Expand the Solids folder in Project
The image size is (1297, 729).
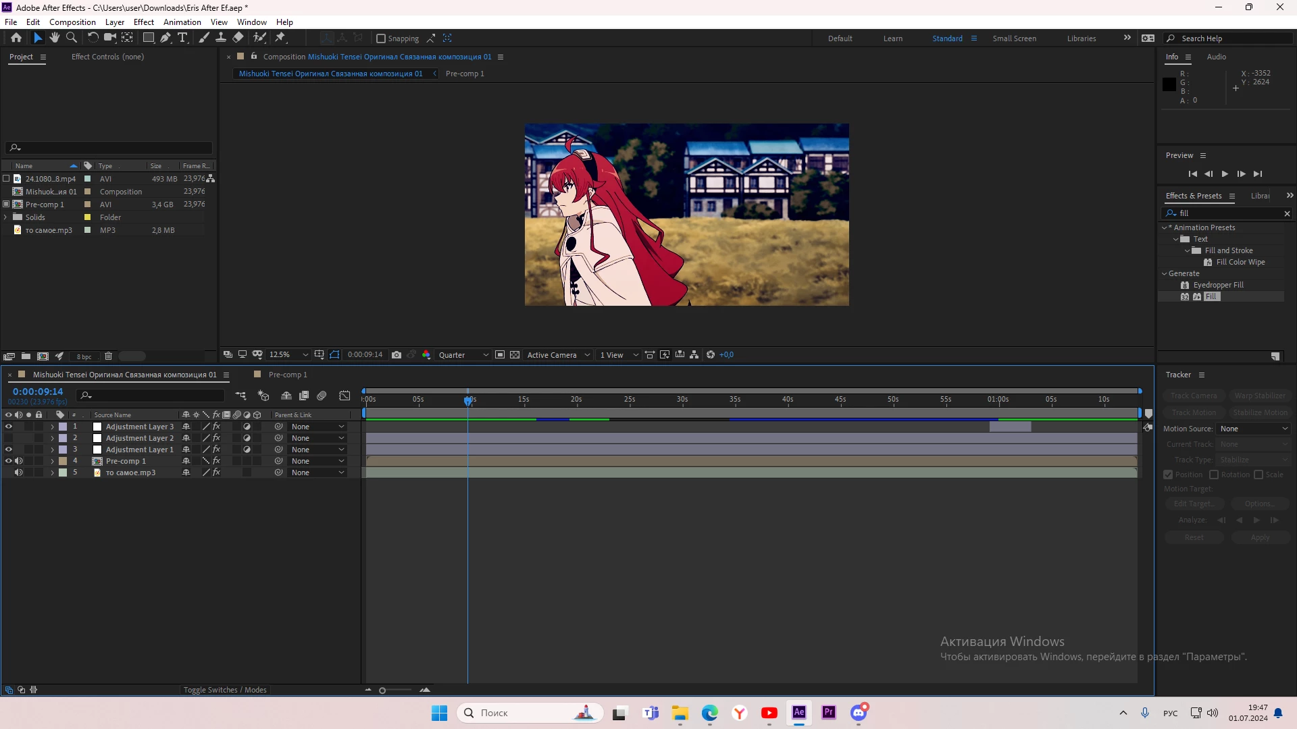tap(6, 217)
